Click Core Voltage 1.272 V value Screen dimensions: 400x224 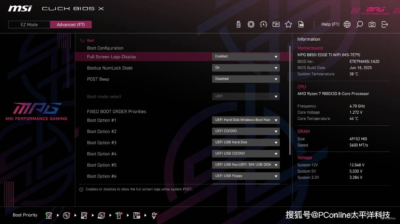click(x=356, y=112)
